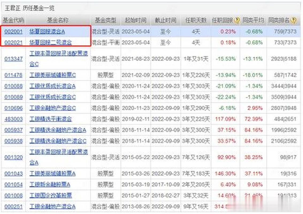303x214 pixels.
Task: Open the 工银优质成长混合A fund link
Action: (x=52, y=86)
